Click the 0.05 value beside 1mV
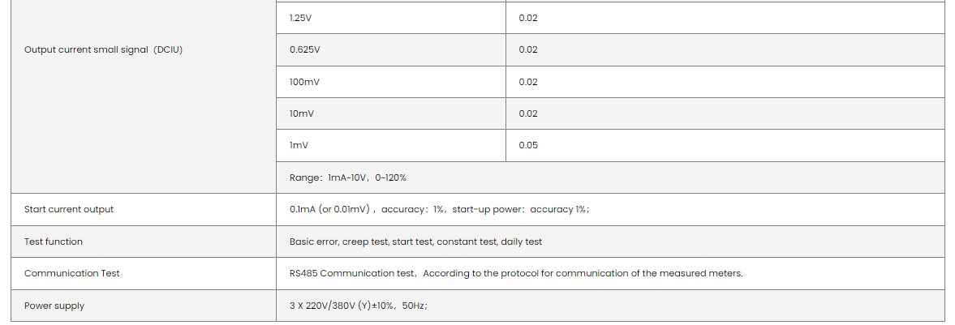Viewport: 955px width, 325px height. pos(528,145)
